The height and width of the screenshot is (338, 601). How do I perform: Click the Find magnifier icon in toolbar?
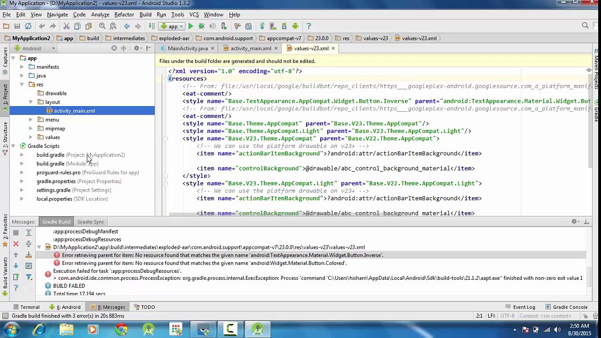[102, 26]
